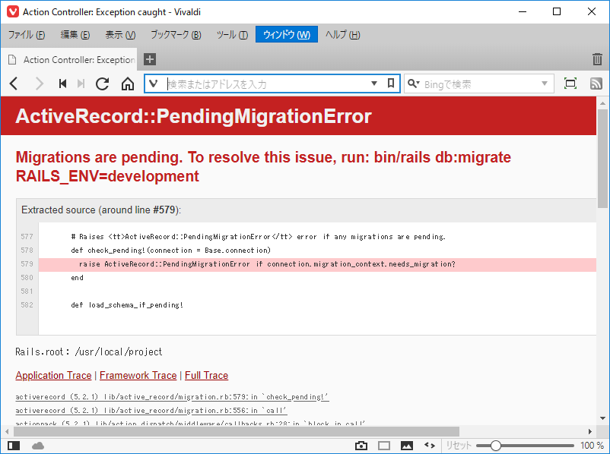Open the ファイル (F) menu

27,35
